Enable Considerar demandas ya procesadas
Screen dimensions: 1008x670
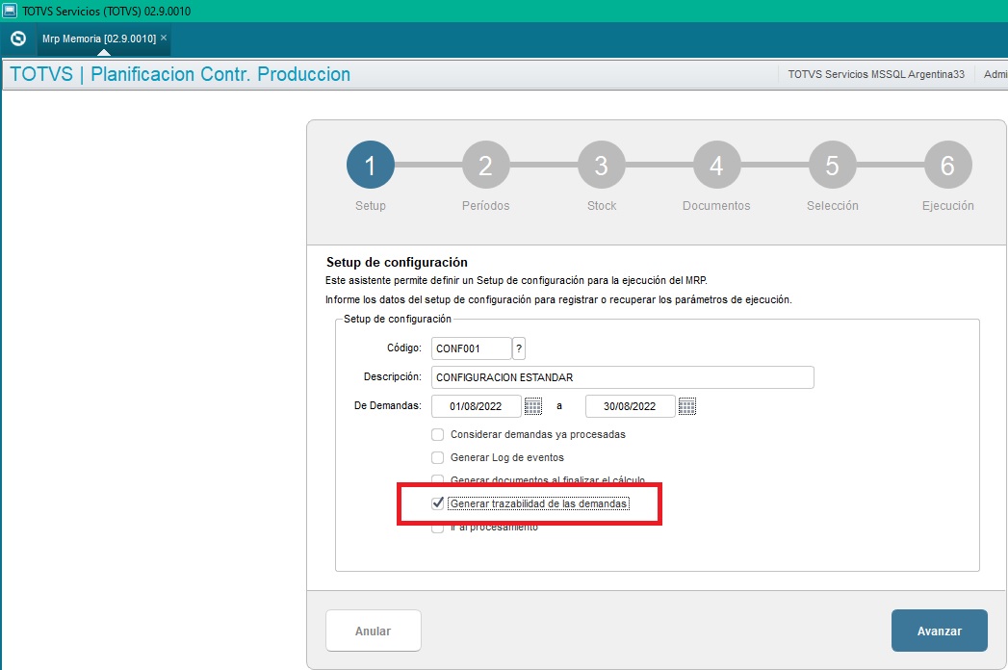(438, 435)
